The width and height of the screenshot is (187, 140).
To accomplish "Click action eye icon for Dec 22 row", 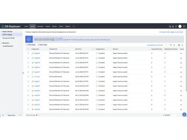I will (x=181, y=100).
